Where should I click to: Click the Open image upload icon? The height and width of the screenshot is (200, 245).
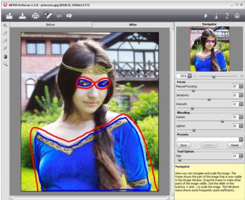(9, 16)
